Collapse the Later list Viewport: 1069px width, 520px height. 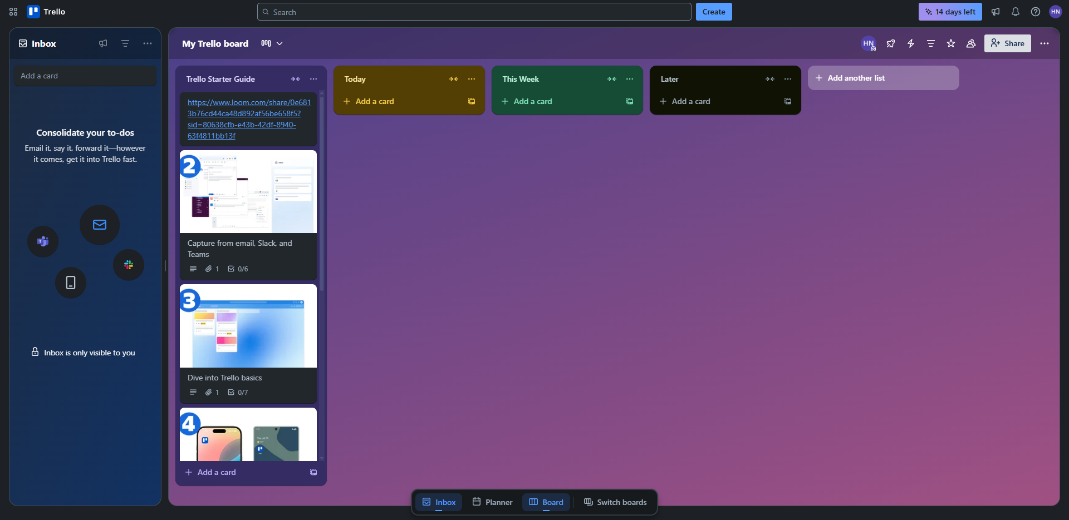pyautogui.click(x=770, y=79)
